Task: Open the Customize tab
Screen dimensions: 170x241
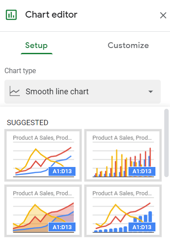Action: point(128,45)
